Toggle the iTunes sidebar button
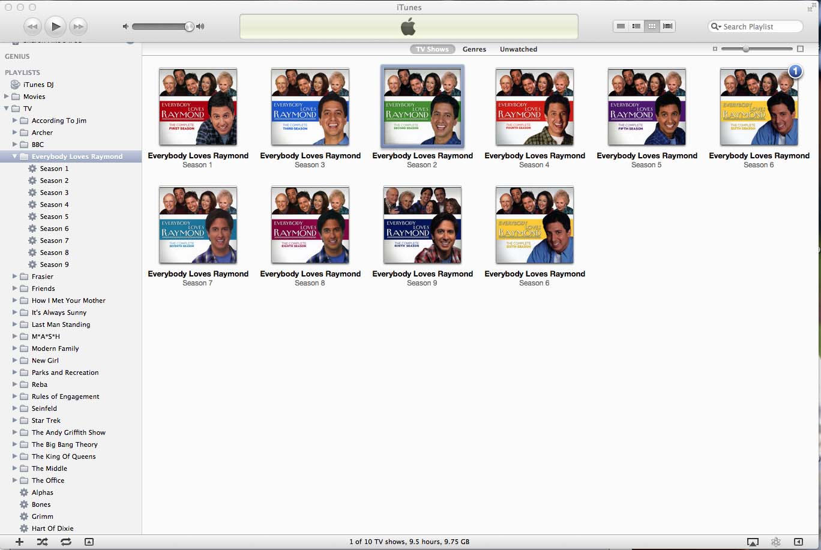Screen dimensions: 821x550 (798, 542)
